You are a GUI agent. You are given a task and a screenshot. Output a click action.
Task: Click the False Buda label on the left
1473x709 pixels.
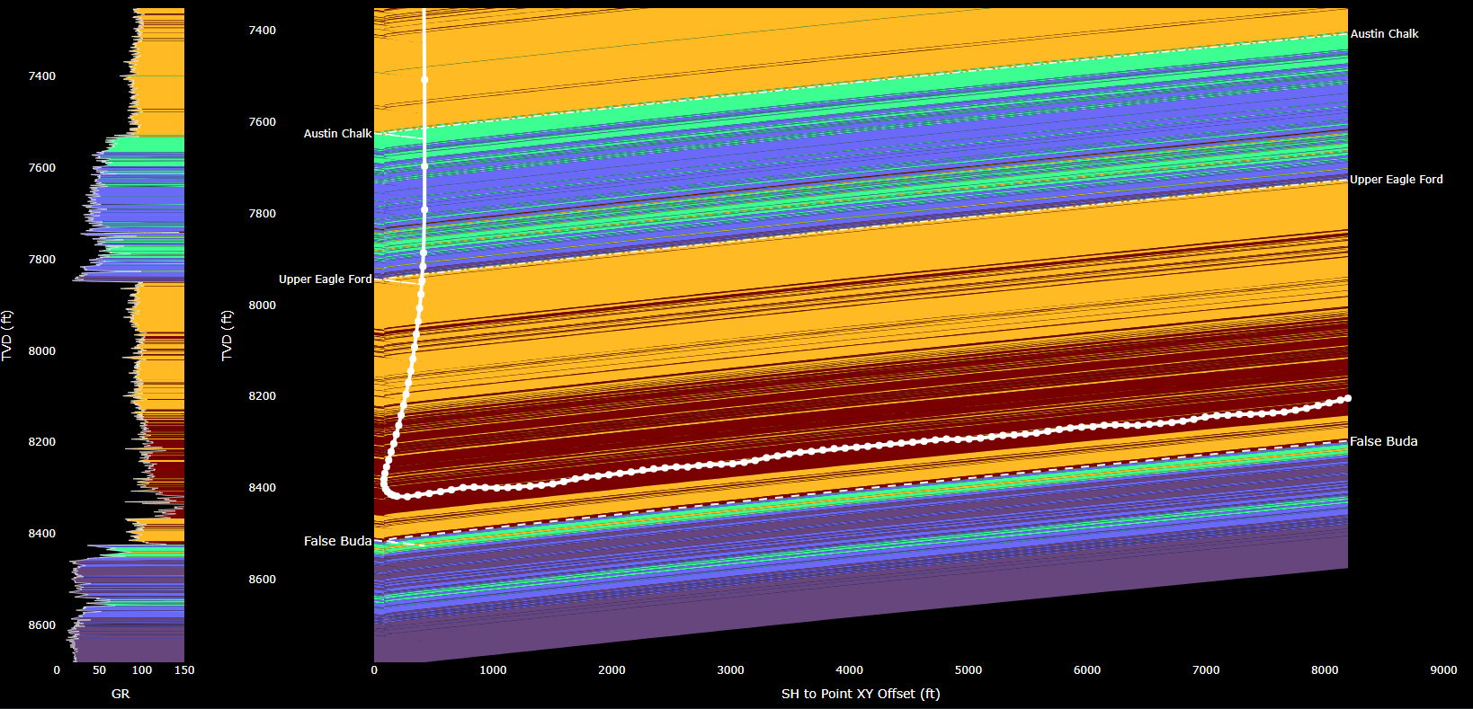337,541
